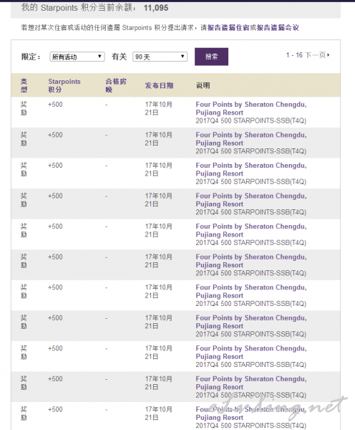Go to next page via 下一页 link
The width and height of the screenshot is (355, 430).
[x=316, y=55]
